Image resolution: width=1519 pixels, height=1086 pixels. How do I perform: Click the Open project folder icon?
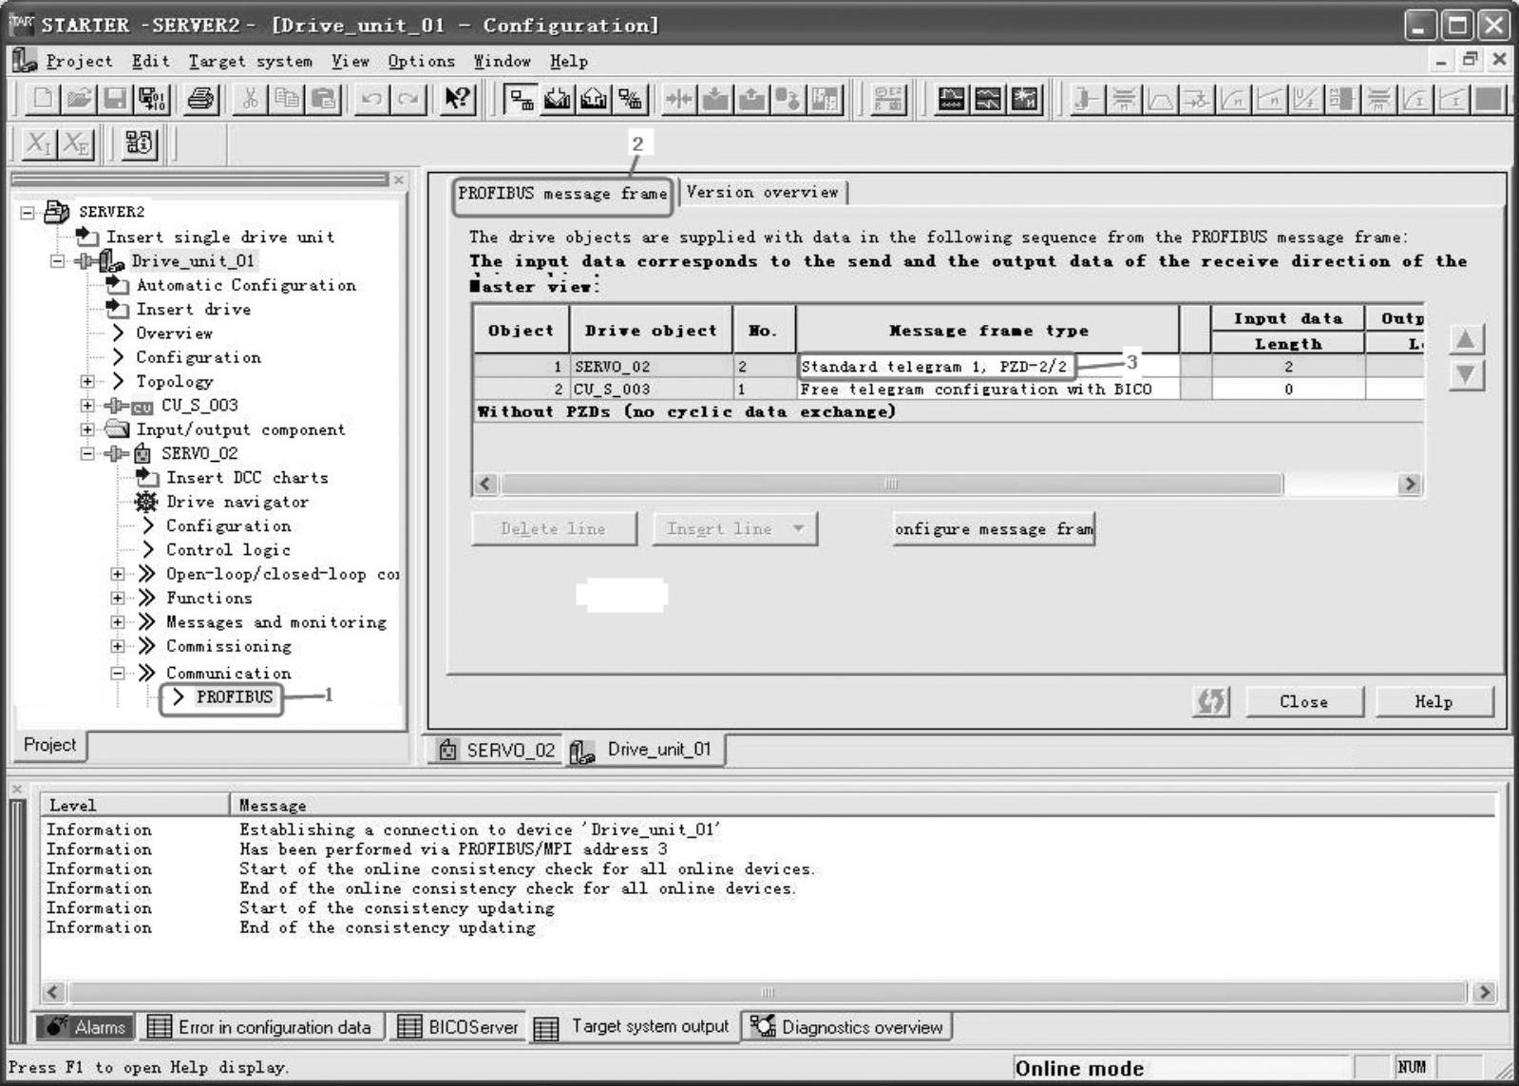pos(80,99)
